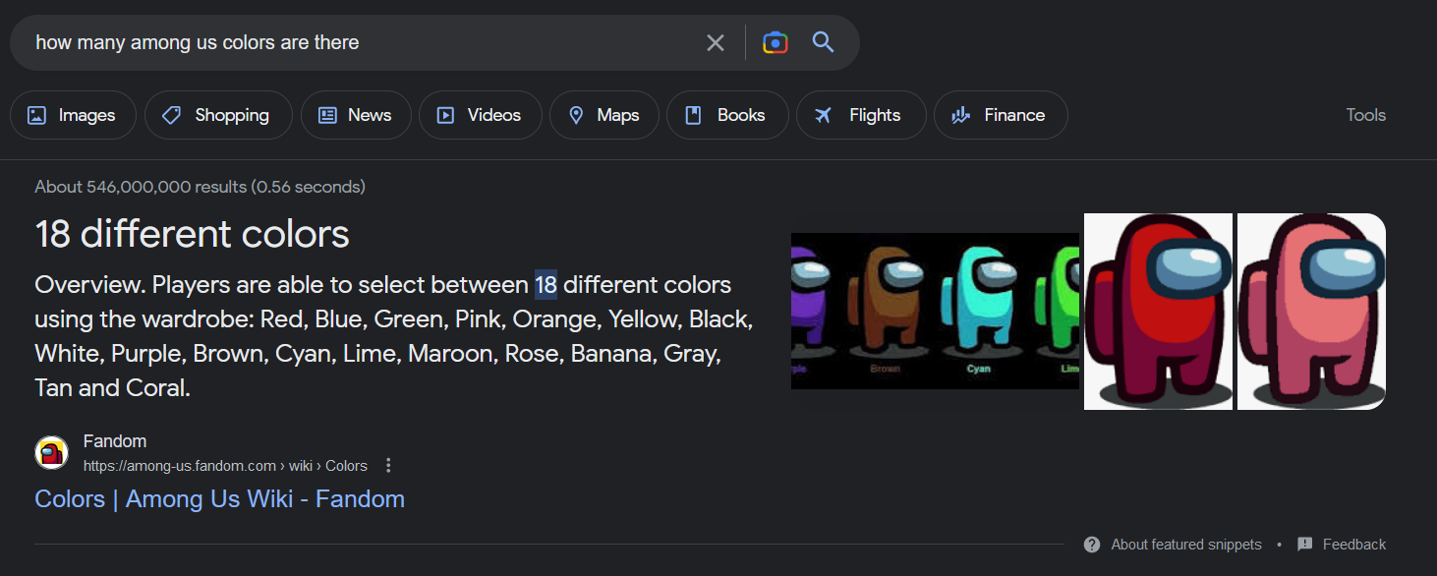Open the coral pink crewmate image
The height and width of the screenshot is (576, 1437).
[1311, 312]
